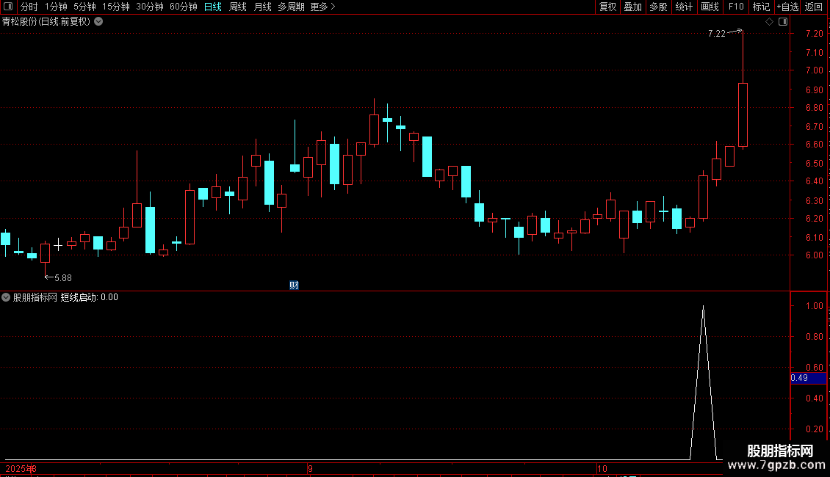Expand dropdown next to 青松股份 title
The width and height of the screenshot is (830, 477).
coord(98,22)
